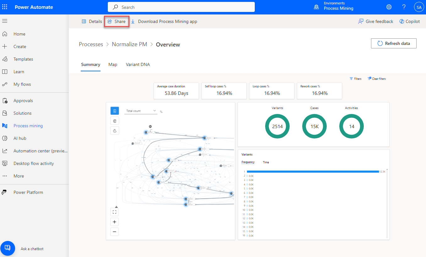
Task: Click Download Process Mining app
Action: tap(164, 21)
